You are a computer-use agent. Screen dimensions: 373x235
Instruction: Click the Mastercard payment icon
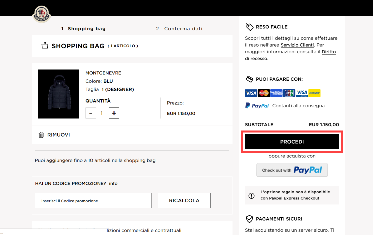pos(264,93)
